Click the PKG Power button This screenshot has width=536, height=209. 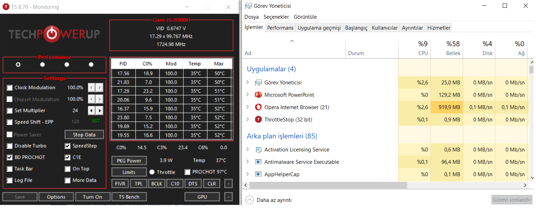(x=129, y=161)
